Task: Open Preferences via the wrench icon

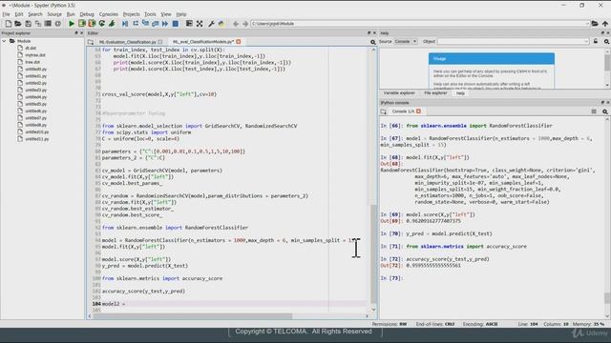Action: click(x=211, y=24)
